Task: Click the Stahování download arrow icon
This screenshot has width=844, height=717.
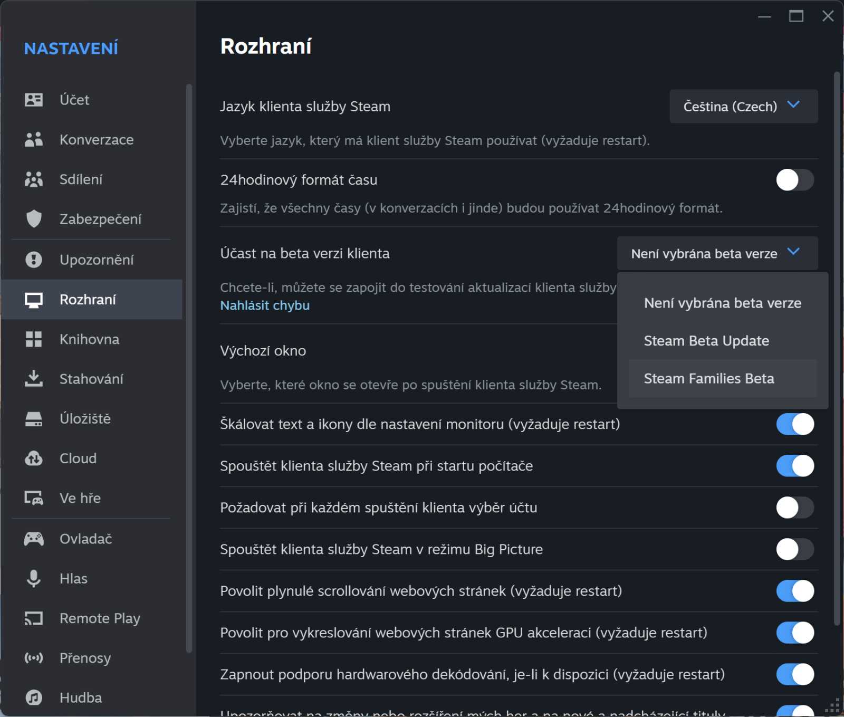Action: 34,379
